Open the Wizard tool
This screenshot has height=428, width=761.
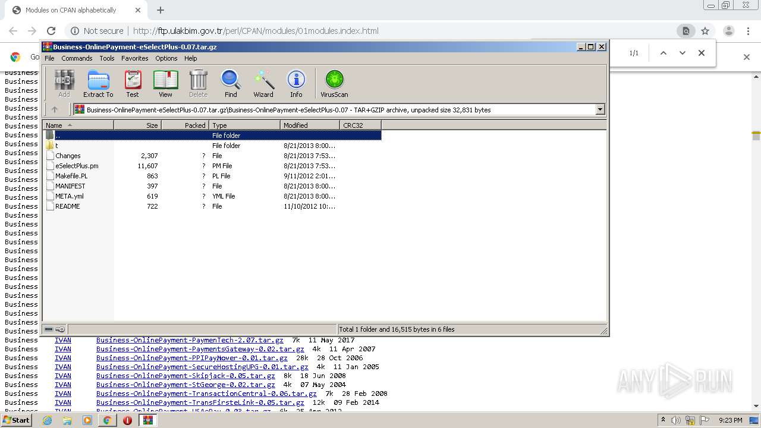[263, 83]
